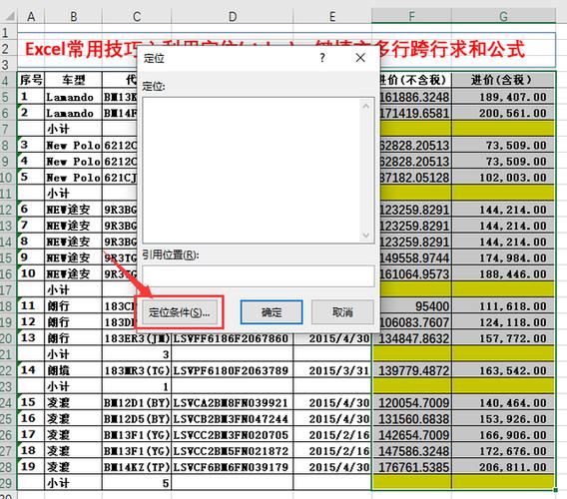Click cell with value 188,446.00
The image size is (567, 499).
(x=503, y=273)
